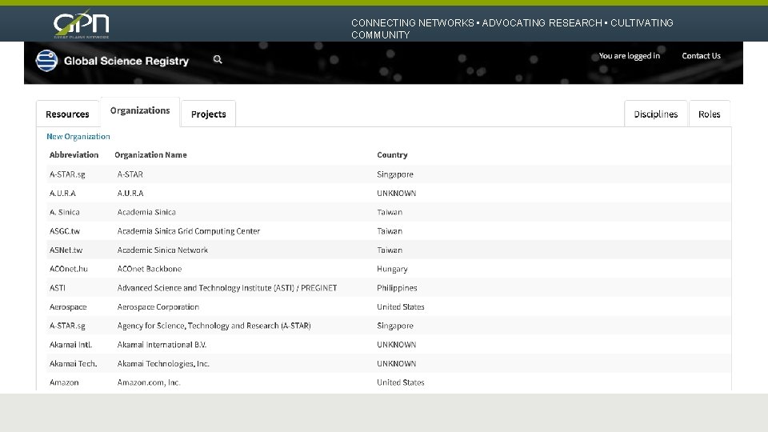This screenshot has width=768, height=432.
Task: Select the A. Sinica abbreviation cell
Action: click(65, 212)
